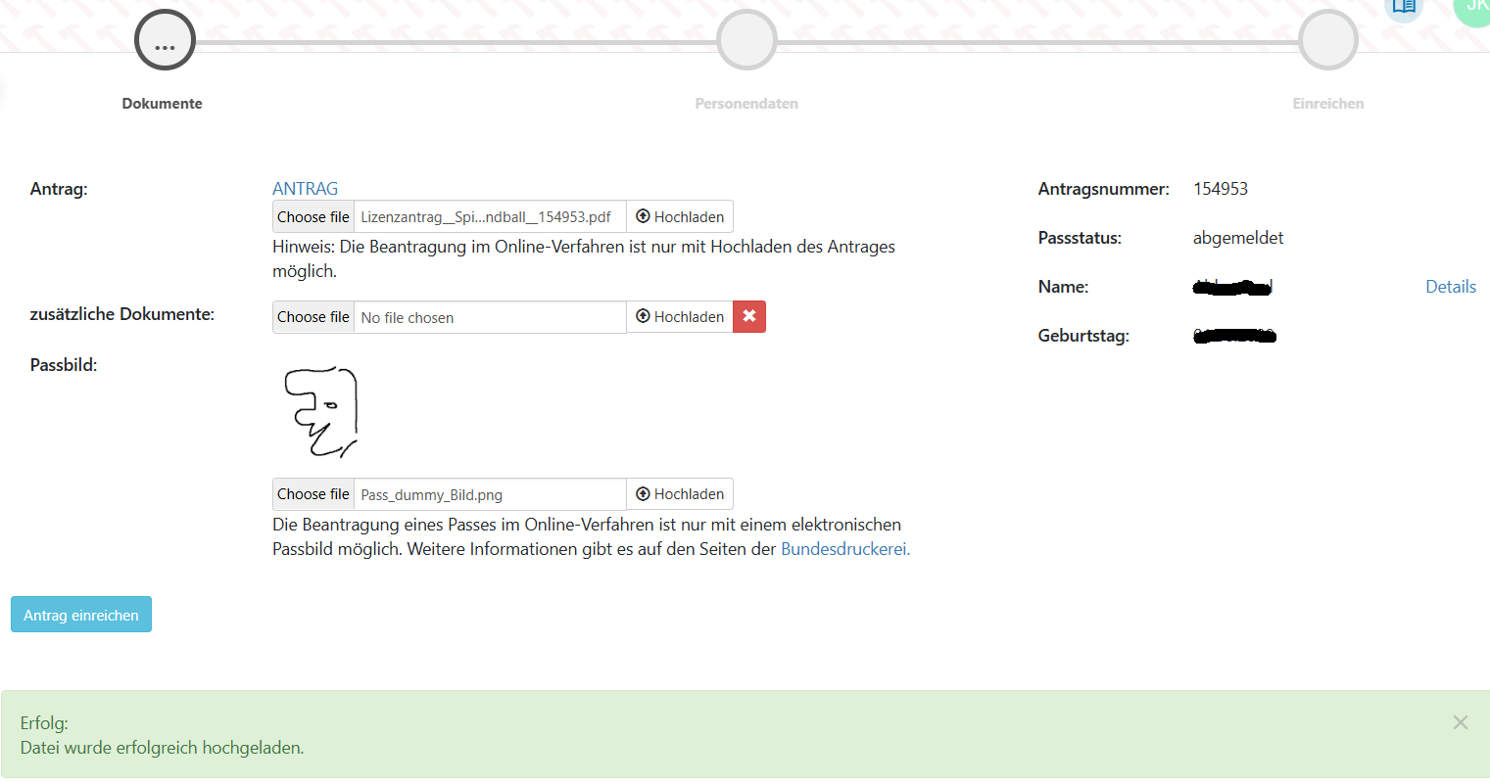The height and width of the screenshot is (783, 1490).
Task: Show Details next to the name
Action: coord(1450,287)
